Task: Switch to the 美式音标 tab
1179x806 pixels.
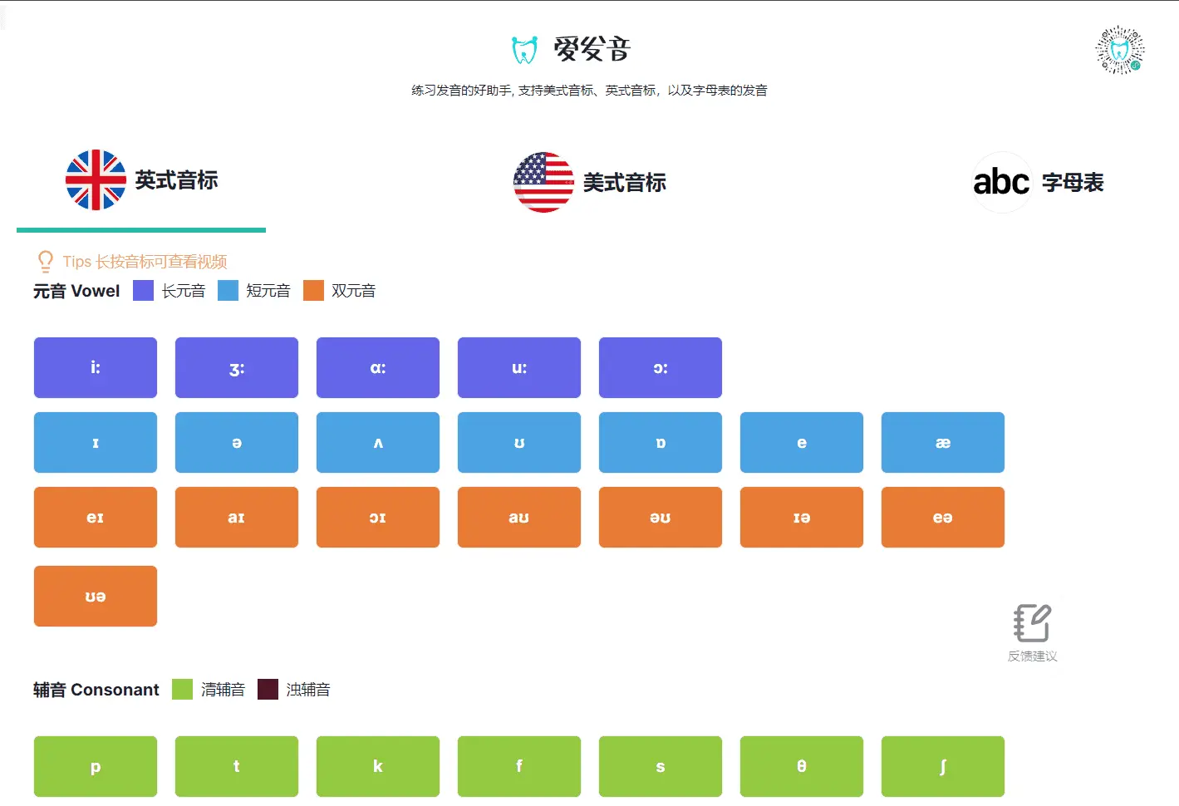Action: coord(590,182)
